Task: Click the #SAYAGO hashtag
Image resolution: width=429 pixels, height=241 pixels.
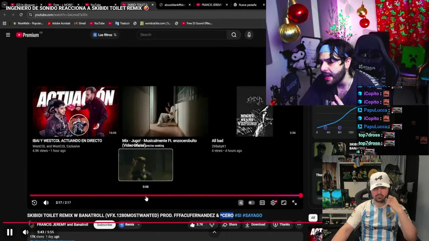Action: point(252,215)
